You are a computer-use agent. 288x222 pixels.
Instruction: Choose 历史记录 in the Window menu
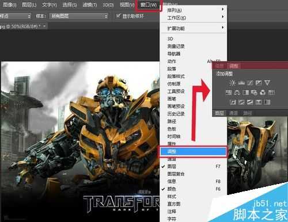pos(186,114)
